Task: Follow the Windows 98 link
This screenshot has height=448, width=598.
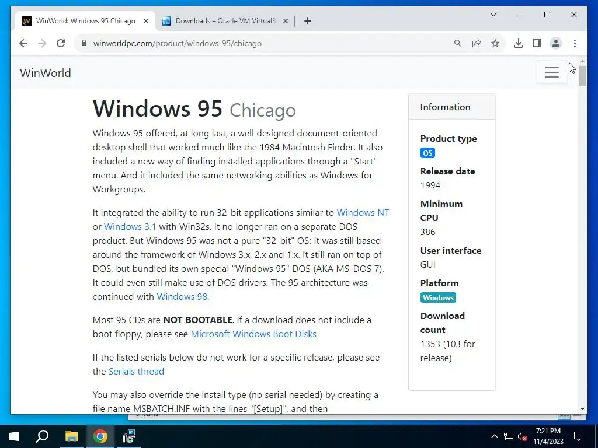Action: pos(182,296)
